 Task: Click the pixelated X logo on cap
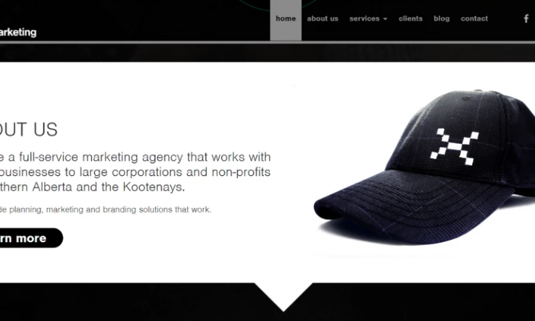pos(455,146)
